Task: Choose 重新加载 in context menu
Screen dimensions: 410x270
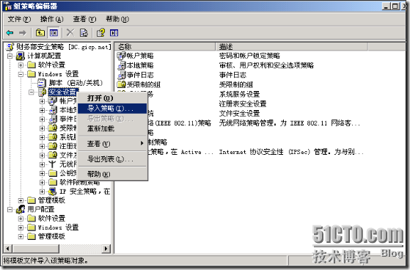Action: coord(112,128)
